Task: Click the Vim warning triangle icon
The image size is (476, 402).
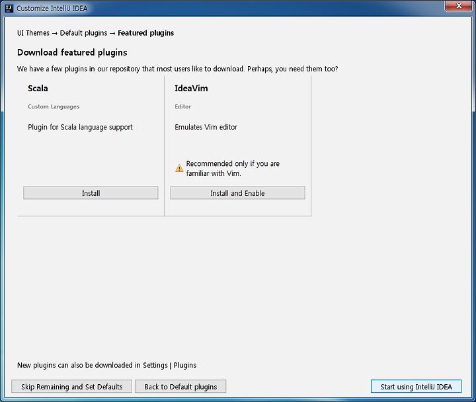Action: (x=179, y=168)
